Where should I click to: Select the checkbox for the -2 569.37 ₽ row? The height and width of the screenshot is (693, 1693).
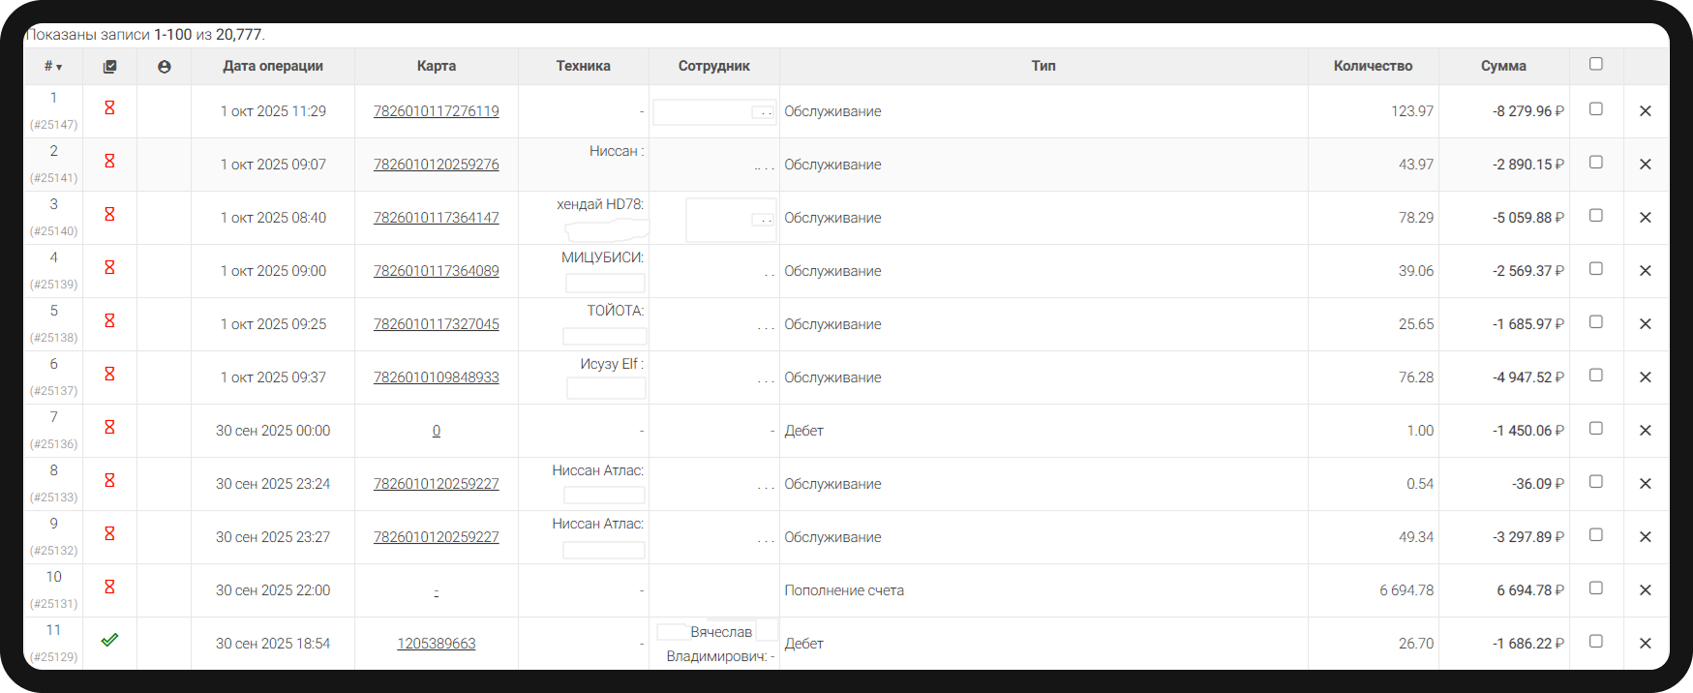pos(1596,269)
